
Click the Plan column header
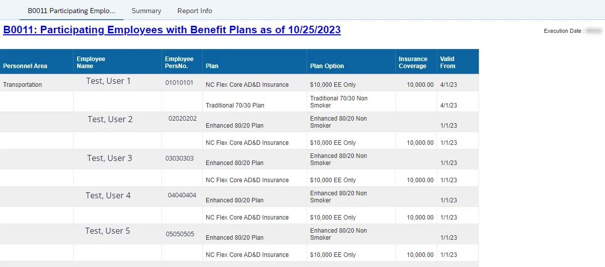(x=212, y=66)
